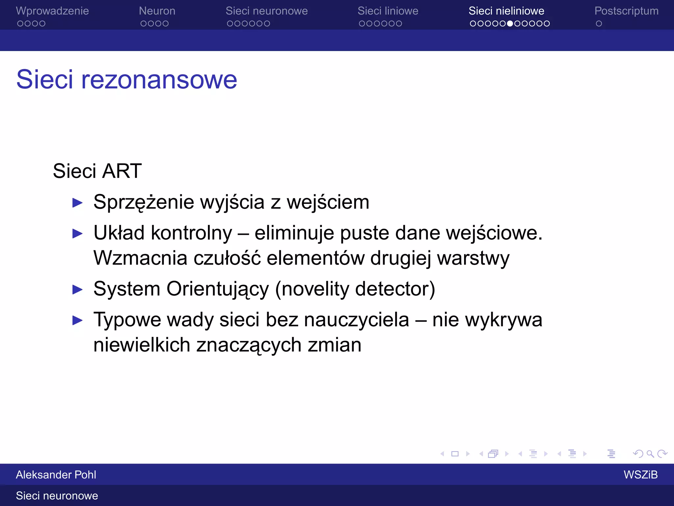The height and width of the screenshot is (506, 674).
Task: Click author name Aleksander Pohl in footer
Action: pos(56,475)
